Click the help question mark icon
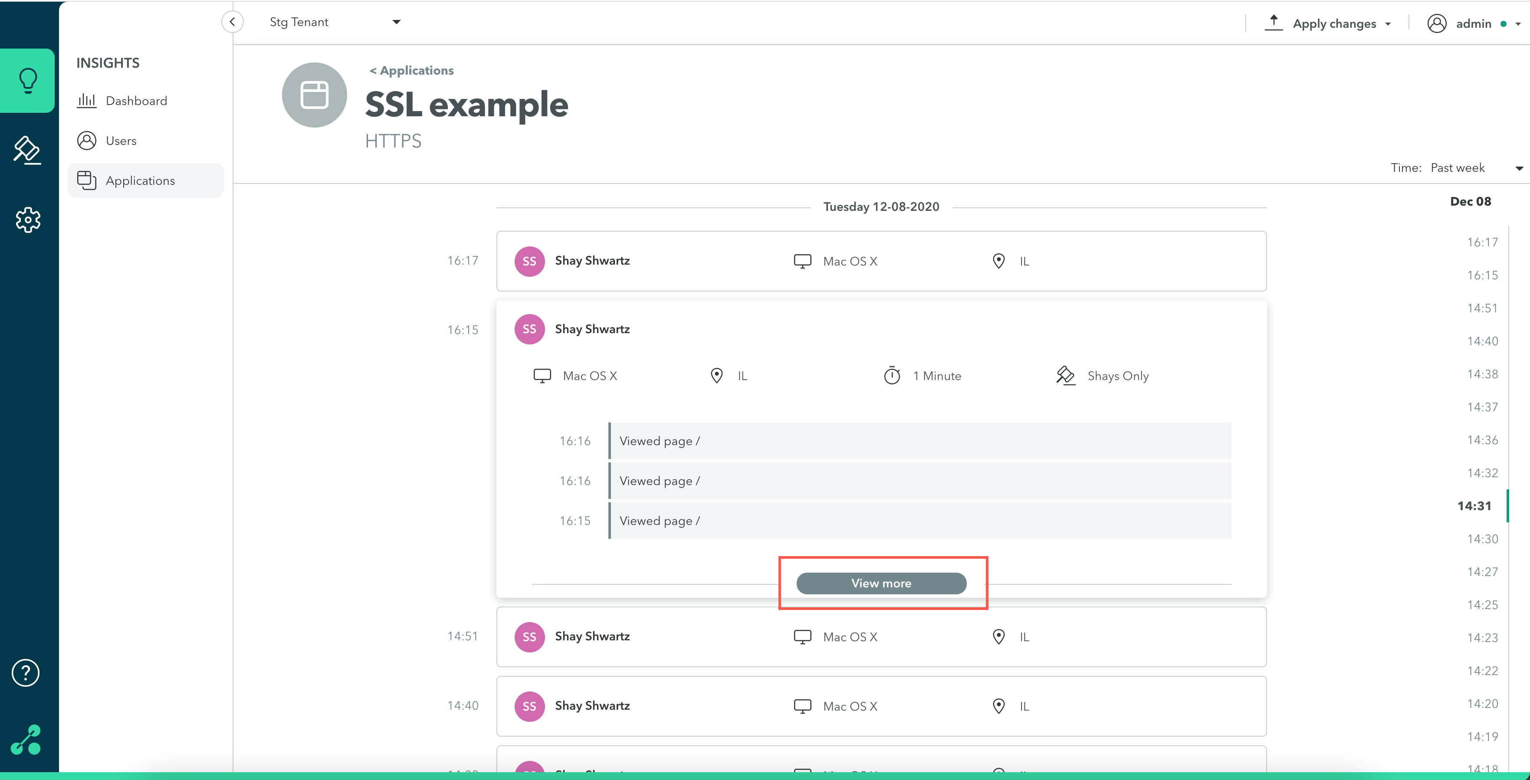This screenshot has width=1530, height=780. [x=26, y=672]
